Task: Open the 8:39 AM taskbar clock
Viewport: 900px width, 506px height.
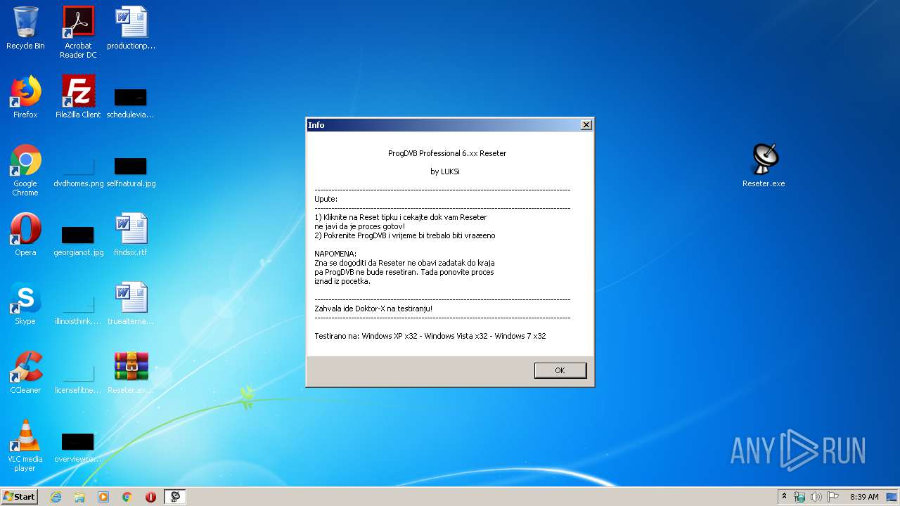Action: [864, 497]
